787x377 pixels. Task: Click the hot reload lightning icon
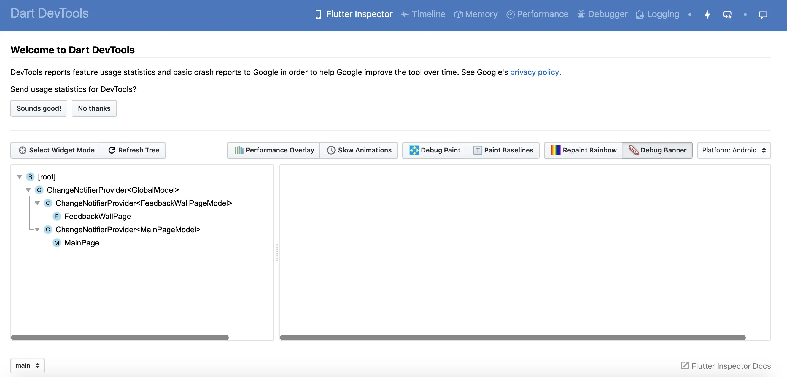(707, 15)
